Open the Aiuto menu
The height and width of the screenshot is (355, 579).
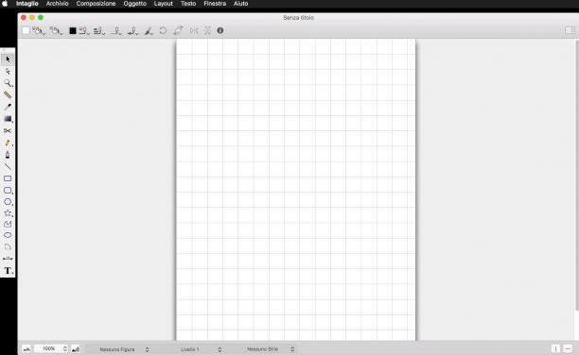click(240, 4)
